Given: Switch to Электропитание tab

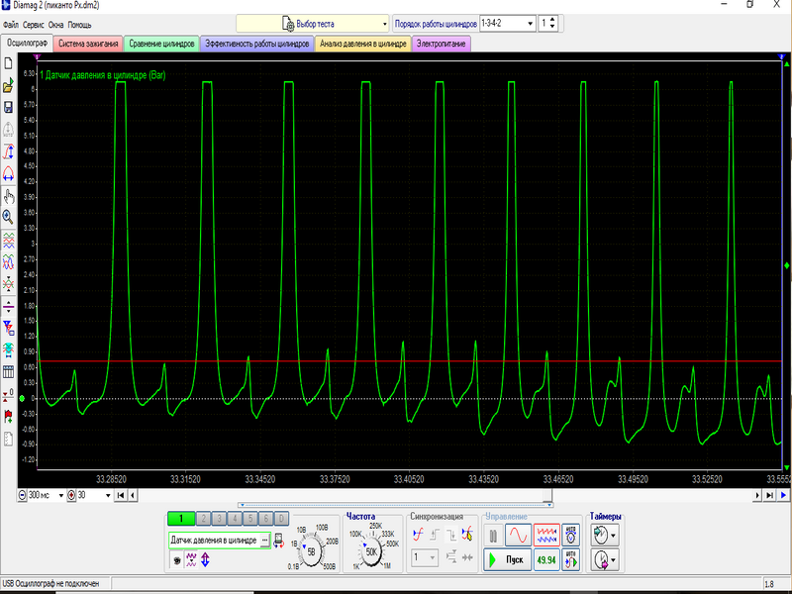Looking at the screenshot, I should [441, 44].
